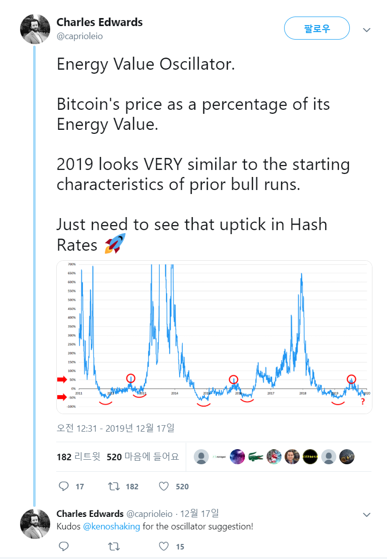
Task: Open the @kenoshaking mention link
Action: (x=111, y=527)
